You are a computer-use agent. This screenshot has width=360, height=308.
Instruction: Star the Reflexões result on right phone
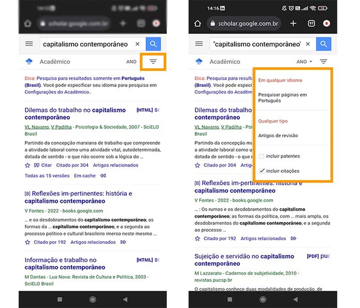tap(198, 238)
